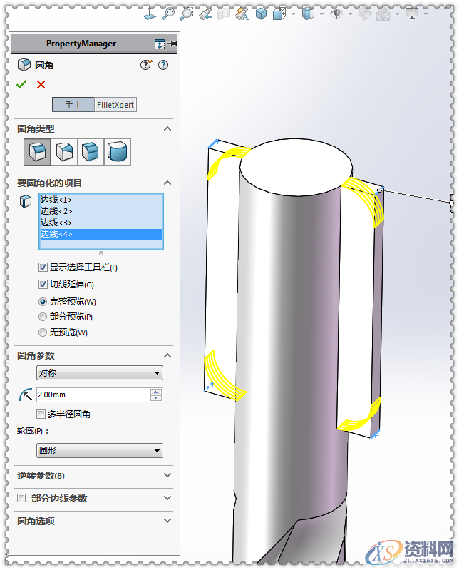Click the View Settings monitor icon

pyautogui.click(x=412, y=14)
